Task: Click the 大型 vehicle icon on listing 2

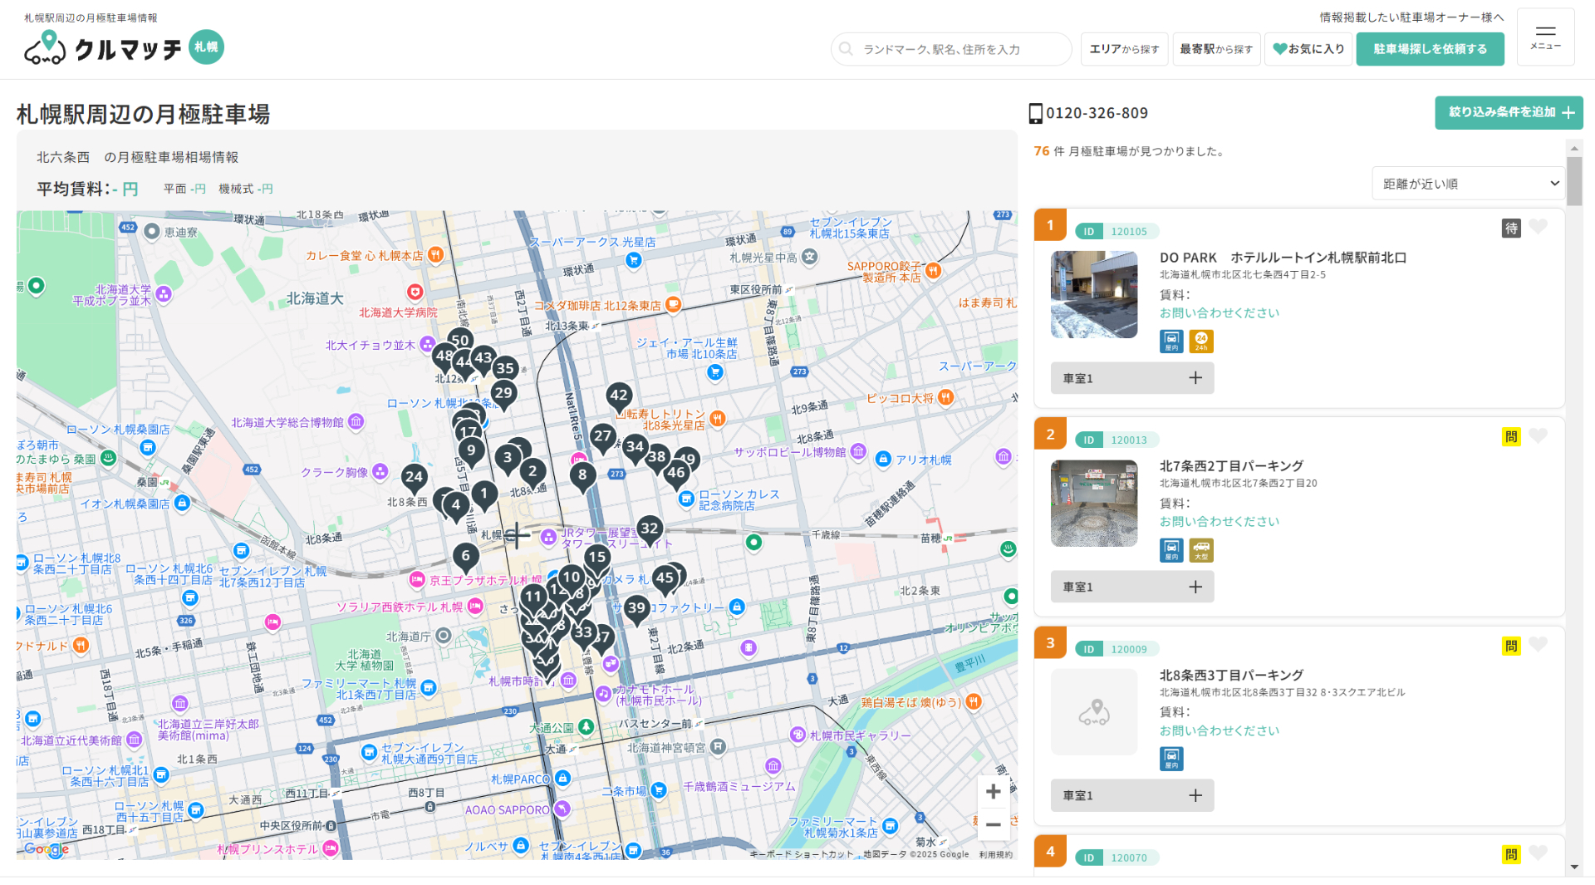Action: pos(1201,549)
